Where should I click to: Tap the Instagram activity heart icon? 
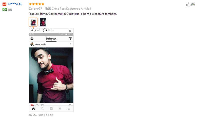click(60, 109)
